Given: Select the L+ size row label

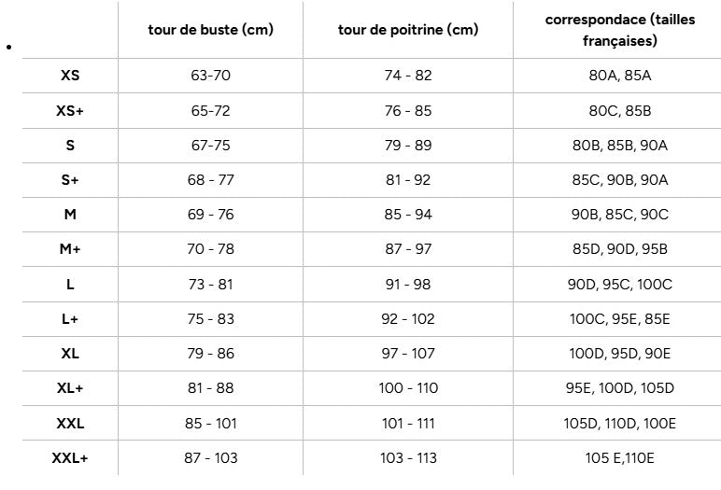Looking at the screenshot, I should click(70, 319).
